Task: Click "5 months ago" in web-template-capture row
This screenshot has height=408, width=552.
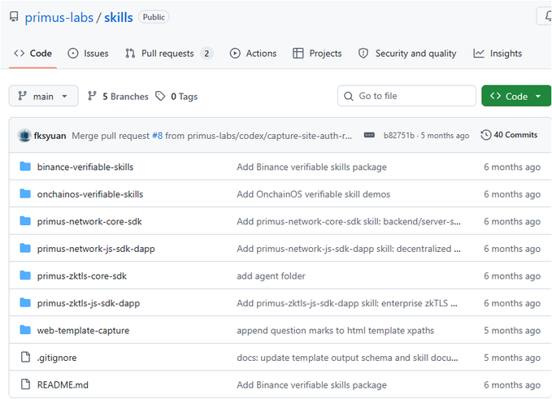Action: pyautogui.click(x=512, y=331)
